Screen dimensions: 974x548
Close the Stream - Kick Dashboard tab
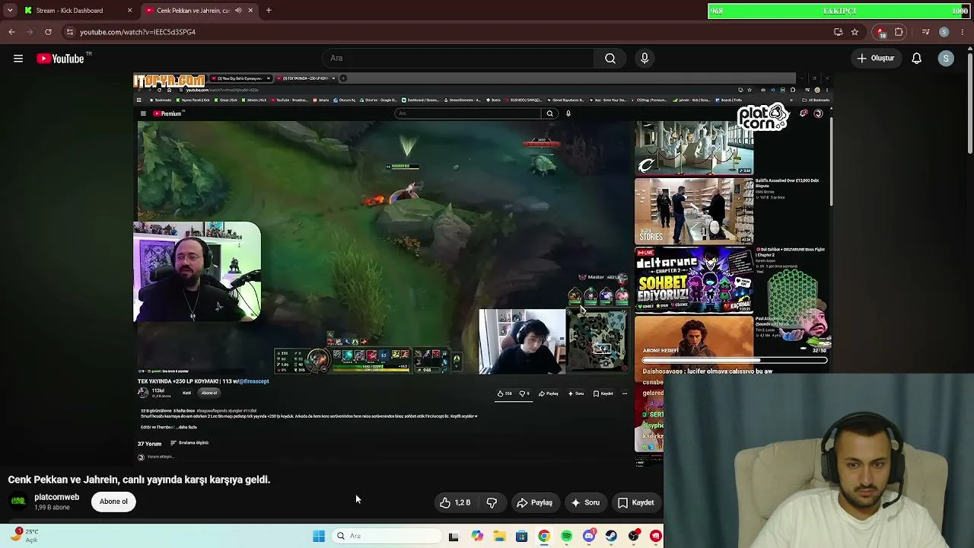pos(129,11)
